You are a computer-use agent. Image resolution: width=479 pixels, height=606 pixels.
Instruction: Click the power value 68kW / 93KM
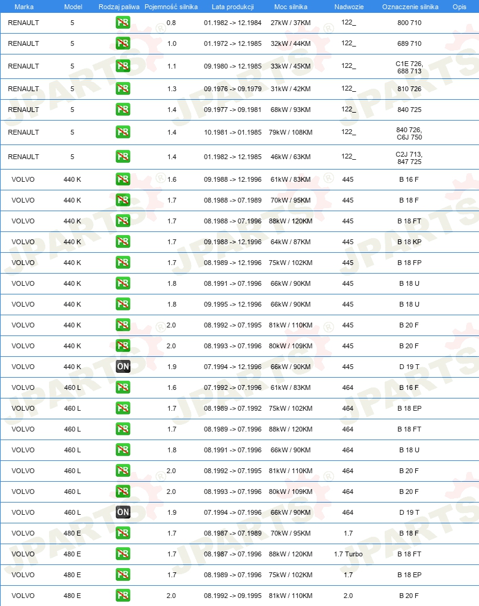coord(291,110)
